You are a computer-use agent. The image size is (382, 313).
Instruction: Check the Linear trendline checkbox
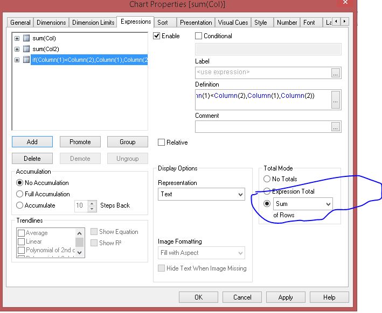pyautogui.click(x=21, y=241)
